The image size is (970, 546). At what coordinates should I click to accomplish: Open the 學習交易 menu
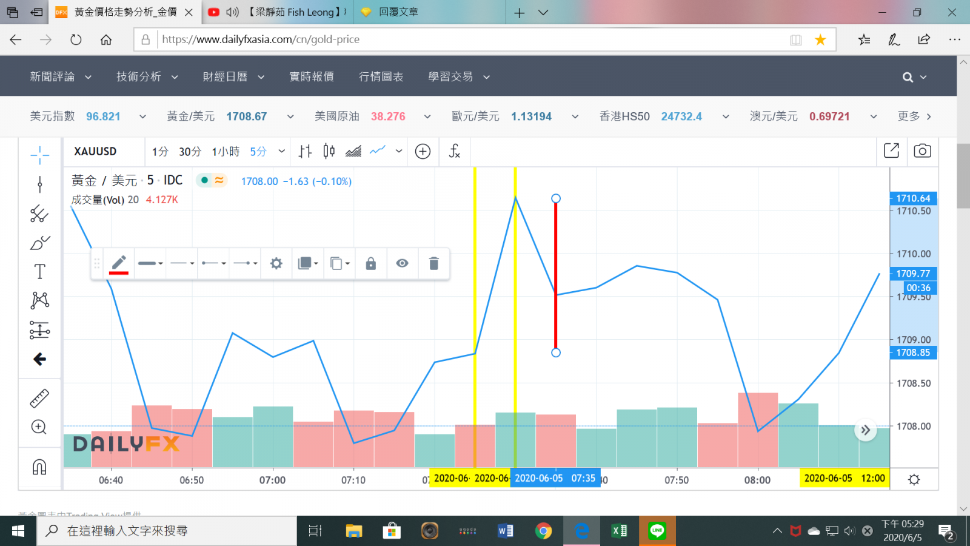click(459, 77)
